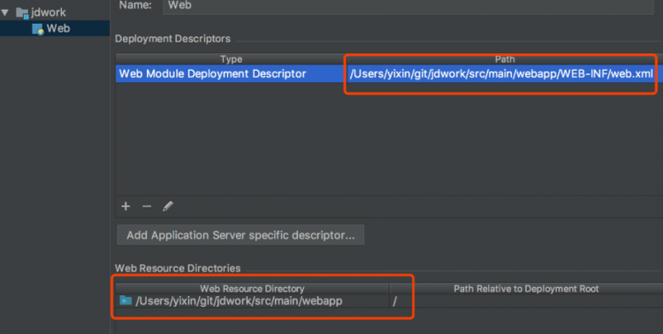Screen dimensions: 663x334
Task: Select the Web facet tree item
Action: pos(55,28)
